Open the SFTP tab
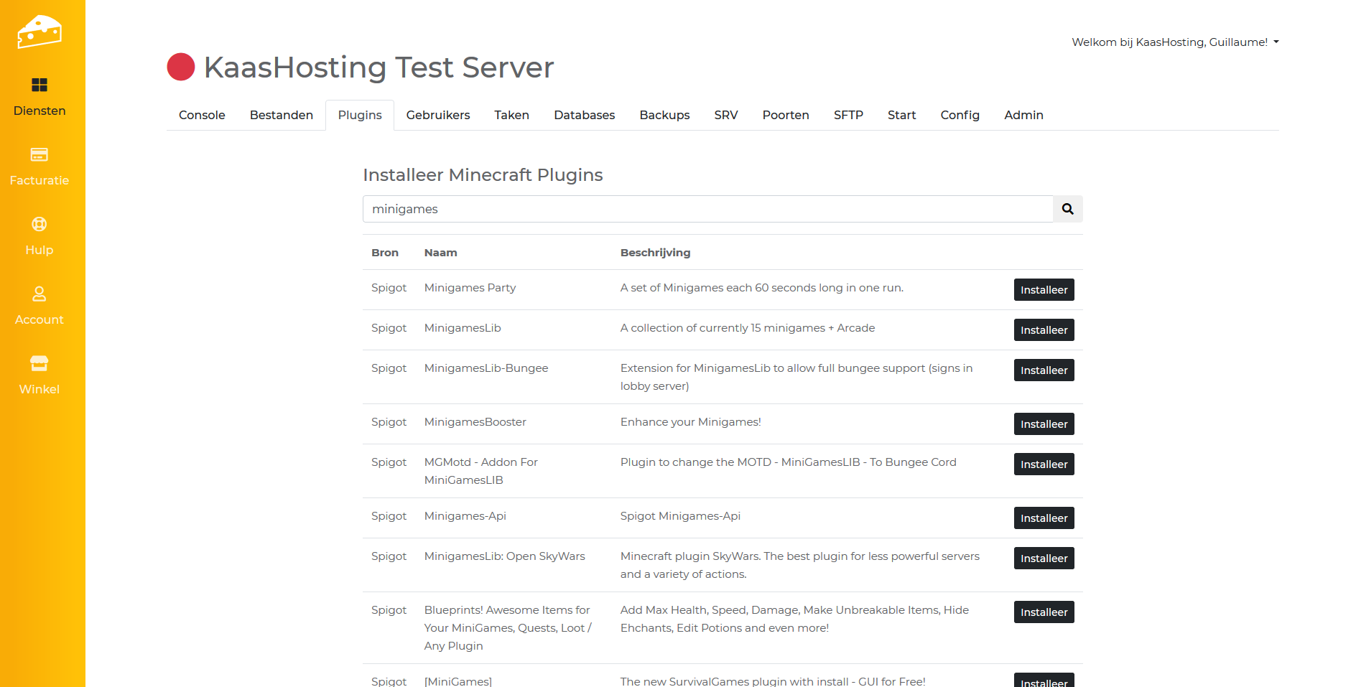 tap(848, 116)
